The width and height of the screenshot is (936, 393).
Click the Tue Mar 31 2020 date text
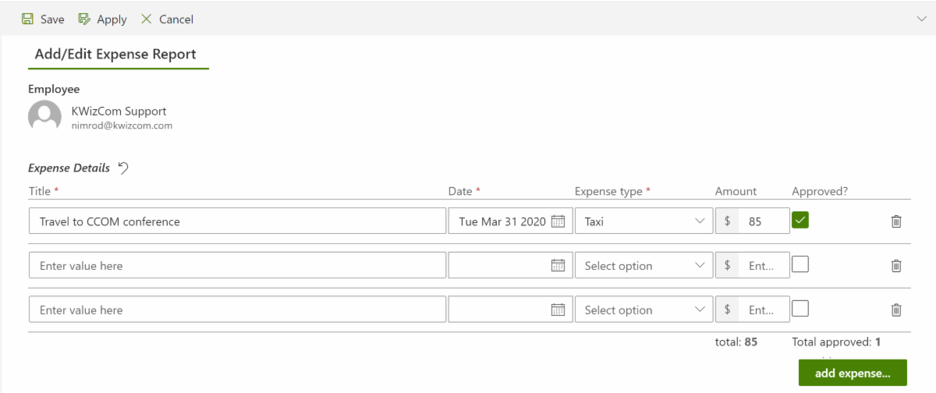pos(502,221)
